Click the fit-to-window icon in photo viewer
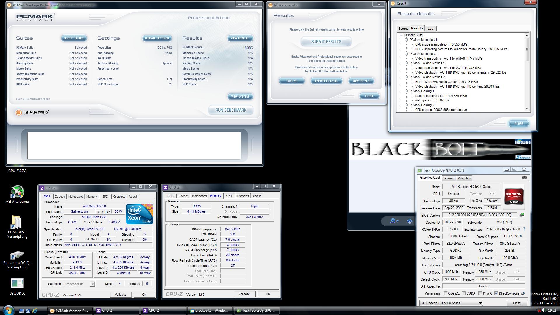560x315 pixels. [409, 221]
